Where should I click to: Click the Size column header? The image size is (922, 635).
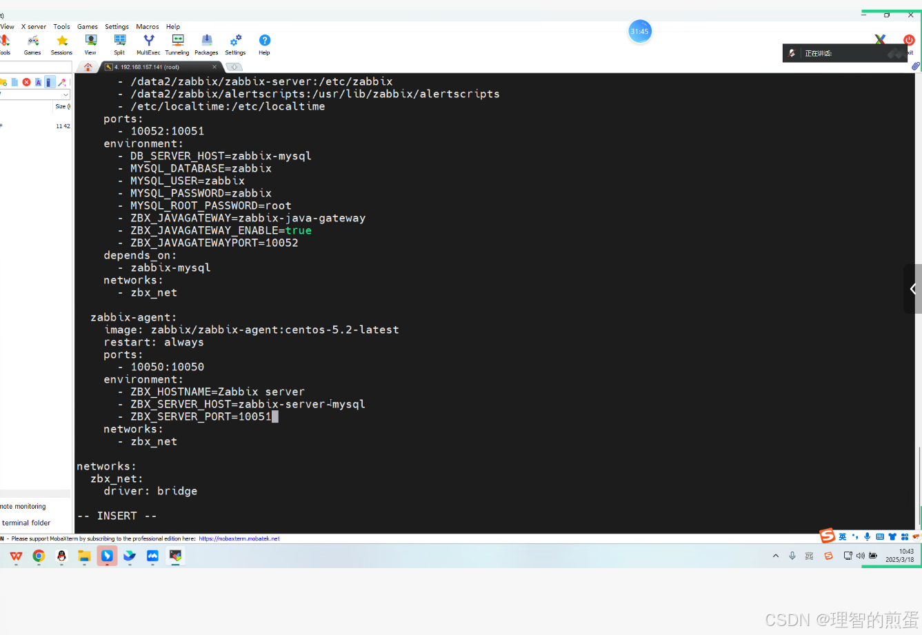pos(62,106)
